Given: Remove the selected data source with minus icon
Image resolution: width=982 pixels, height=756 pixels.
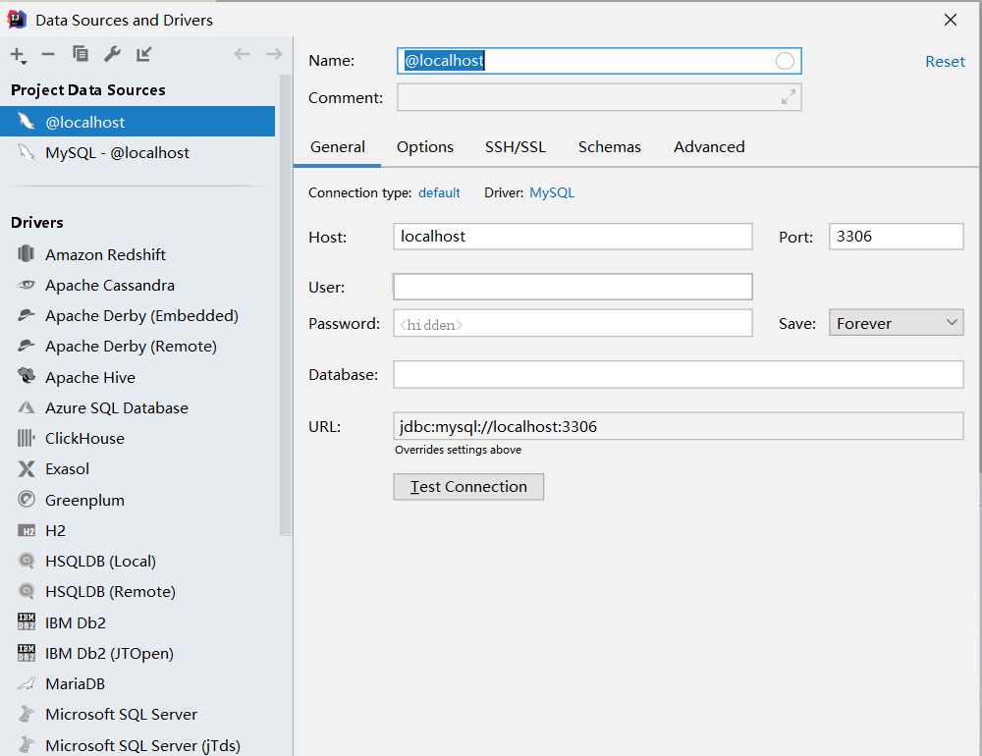Looking at the screenshot, I should (48, 55).
